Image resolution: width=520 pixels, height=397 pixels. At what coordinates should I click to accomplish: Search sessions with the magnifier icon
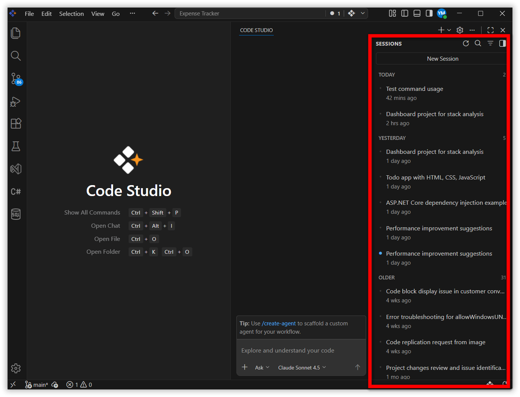pyautogui.click(x=478, y=43)
